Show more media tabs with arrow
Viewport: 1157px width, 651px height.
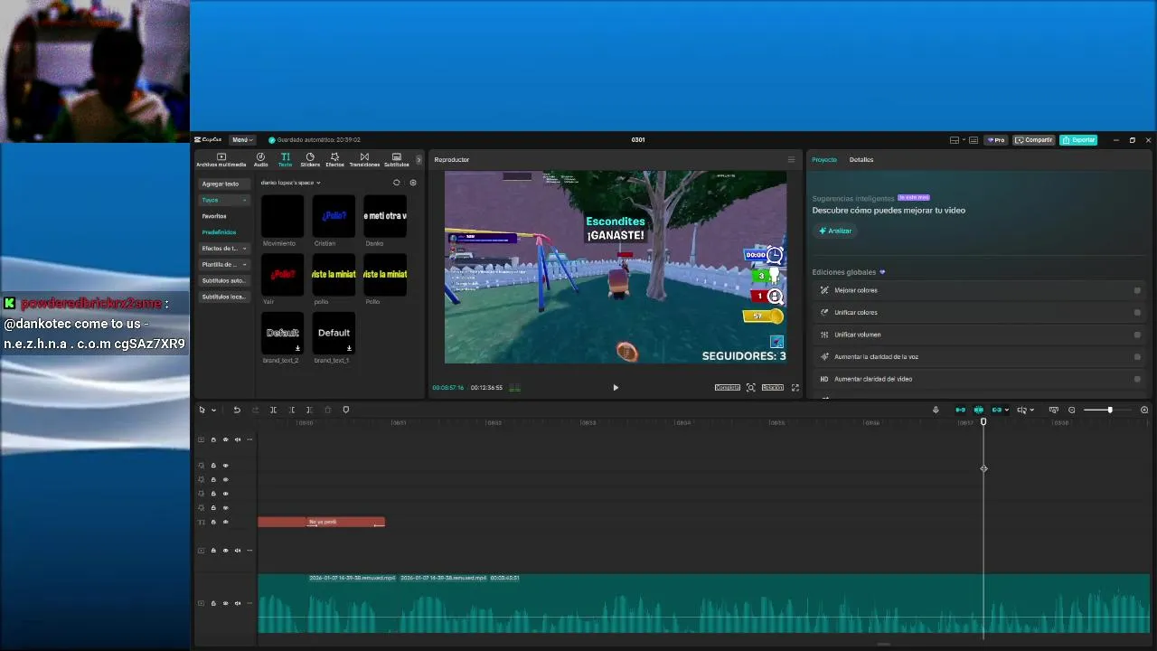coord(419,160)
